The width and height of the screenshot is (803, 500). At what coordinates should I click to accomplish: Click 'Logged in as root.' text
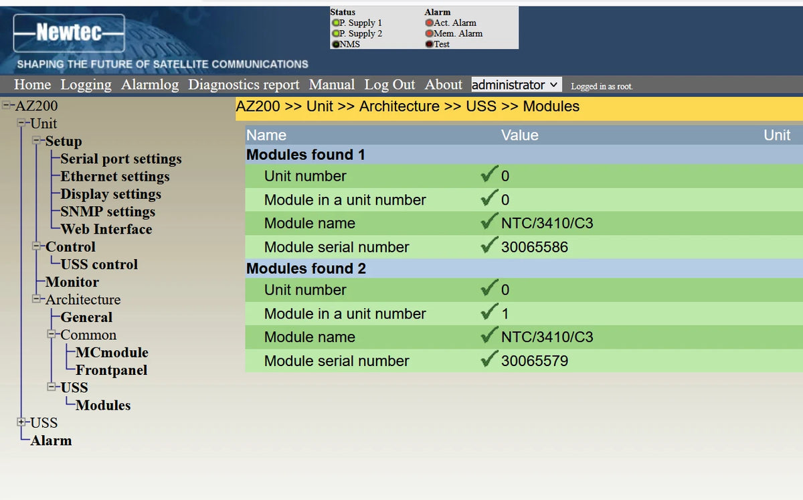tap(602, 86)
